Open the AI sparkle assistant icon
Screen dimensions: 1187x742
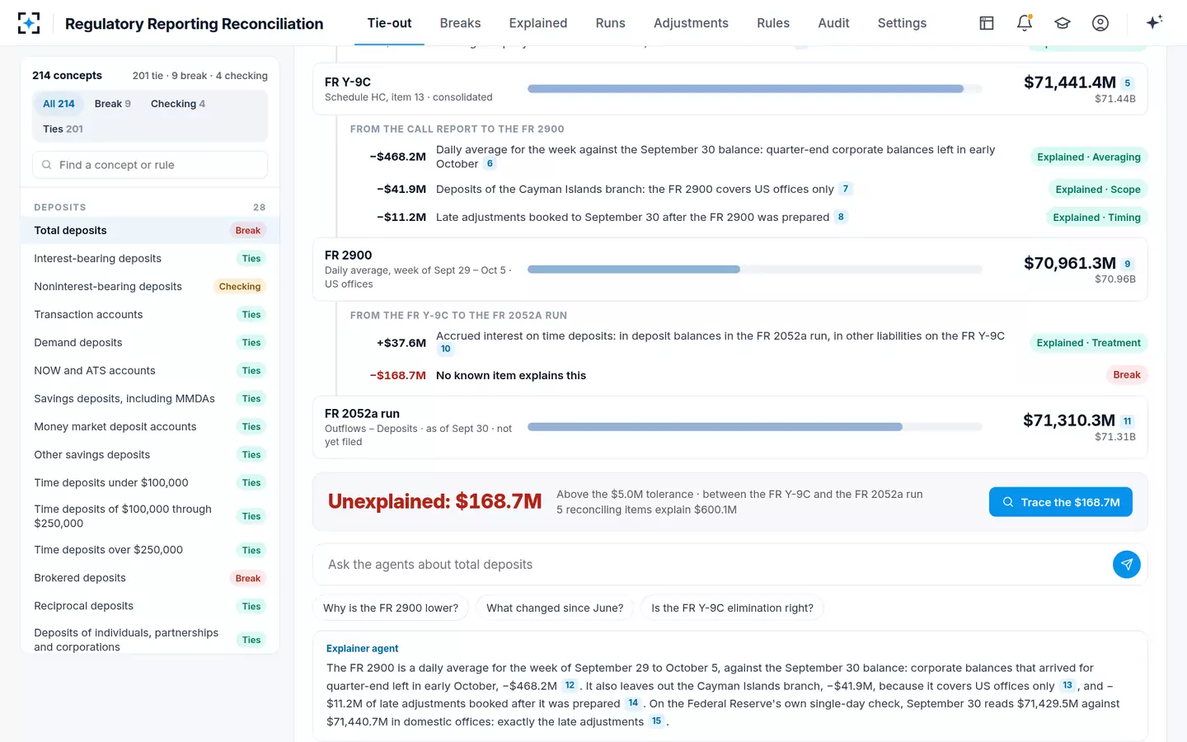[1154, 22]
